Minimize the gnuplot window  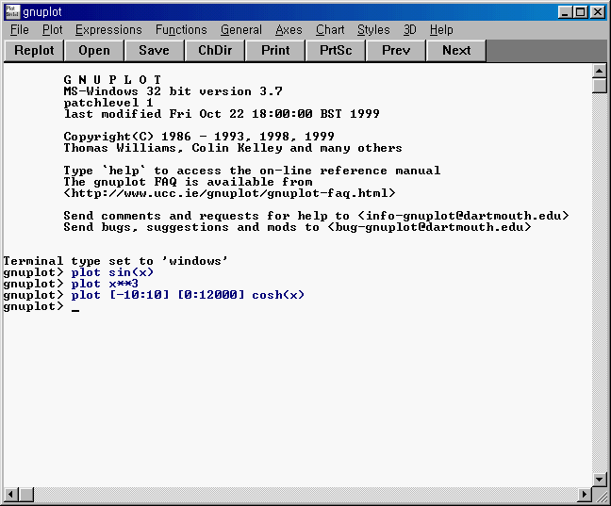[x=565, y=12]
